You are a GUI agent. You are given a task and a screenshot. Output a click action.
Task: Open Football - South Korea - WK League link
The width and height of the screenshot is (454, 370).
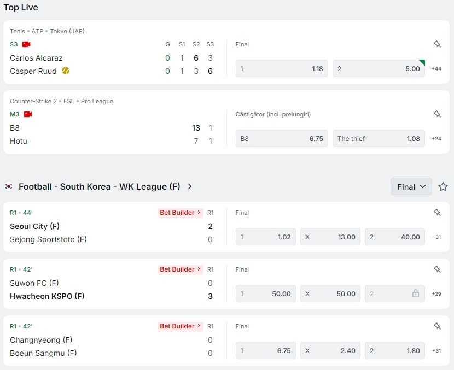pos(99,186)
